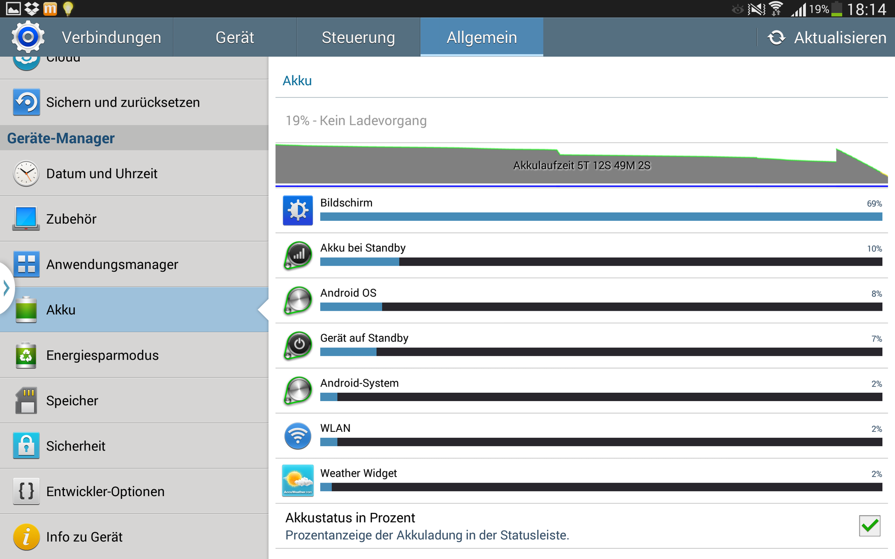Tap the Energiesparmodus recycle battery icon

coord(26,355)
